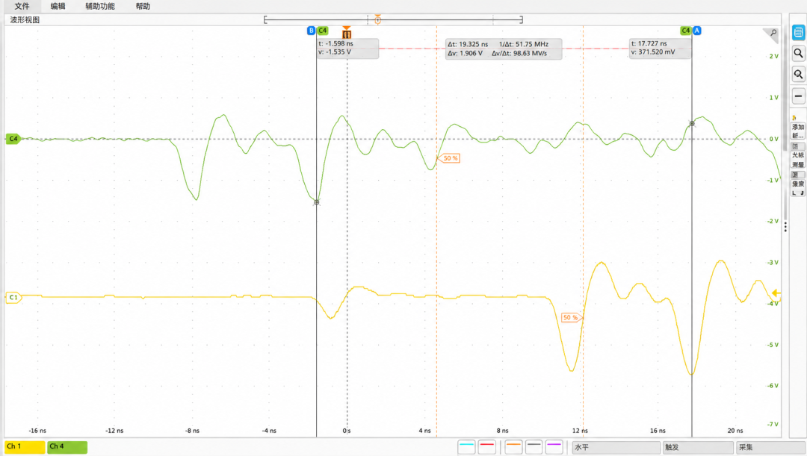Click the upper magnifier zoom icon in the right sidebar
807x456 pixels.
[798, 53]
